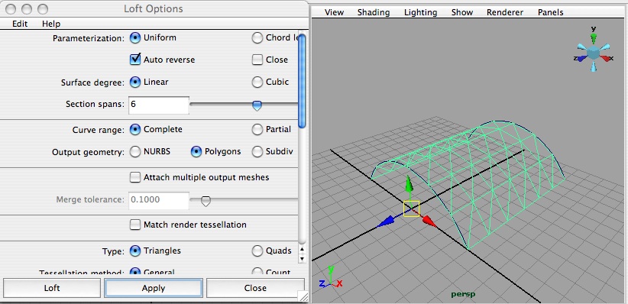Choose NURBS output geometry
The width and height of the screenshot is (628, 304).
tap(135, 152)
